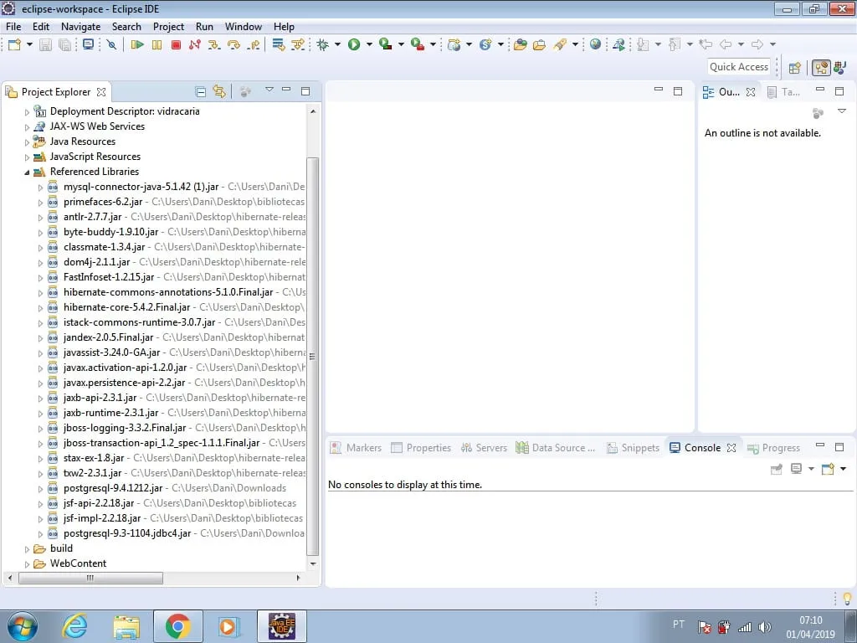Toggle Skip All Breakpoints icon
The width and height of the screenshot is (857, 643).
(110, 45)
